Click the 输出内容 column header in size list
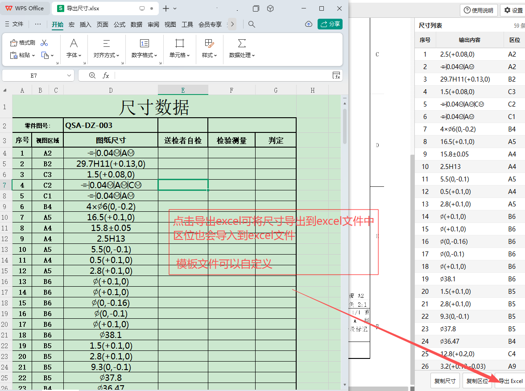The width and height of the screenshot is (525, 391). 470,40
